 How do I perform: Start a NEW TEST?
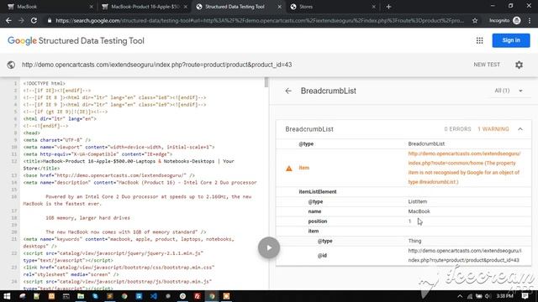(x=487, y=65)
